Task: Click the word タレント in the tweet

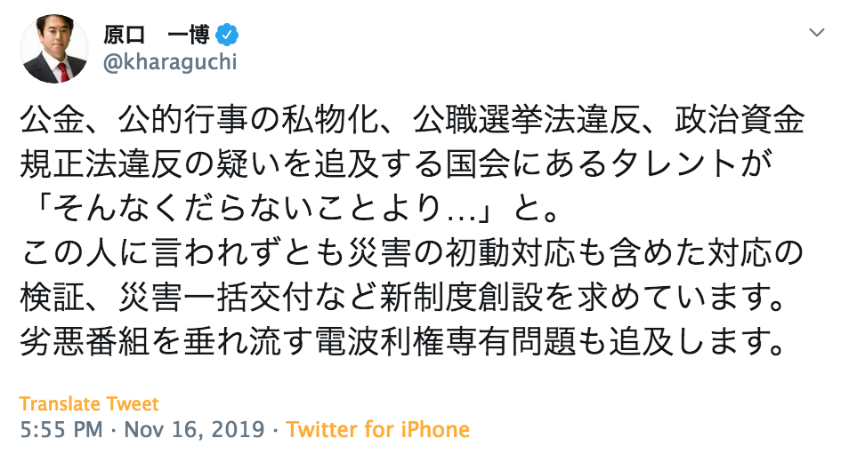Action: 637,165
